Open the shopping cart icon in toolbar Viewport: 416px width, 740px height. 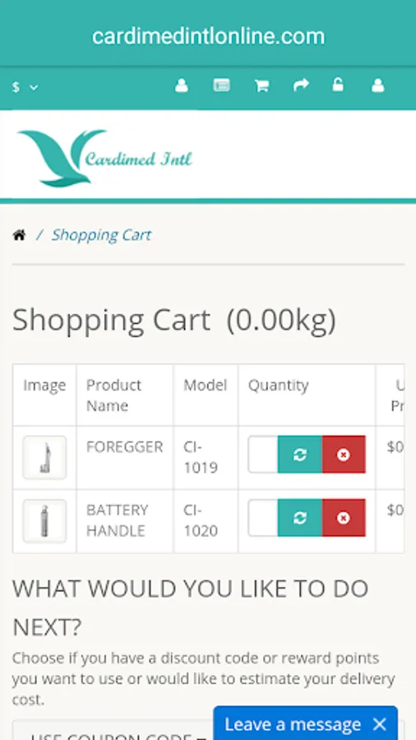(x=261, y=86)
